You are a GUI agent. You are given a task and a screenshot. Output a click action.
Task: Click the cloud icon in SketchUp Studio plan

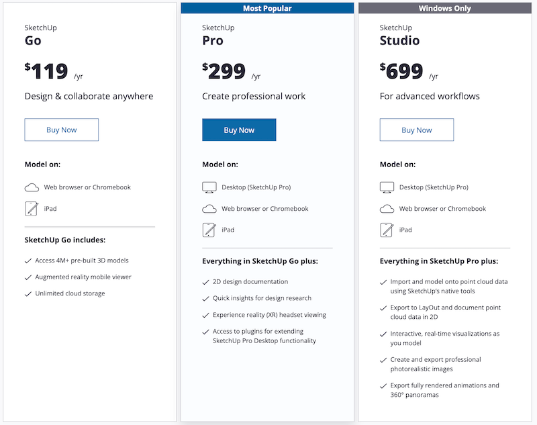tap(387, 209)
